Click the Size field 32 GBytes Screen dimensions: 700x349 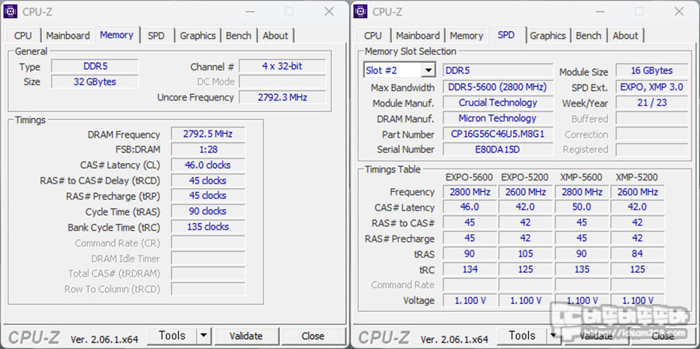click(x=95, y=82)
